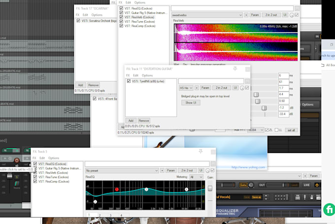Click Show UI for bridged plug-in
This screenshot has width=335, height=224.
(x=191, y=103)
